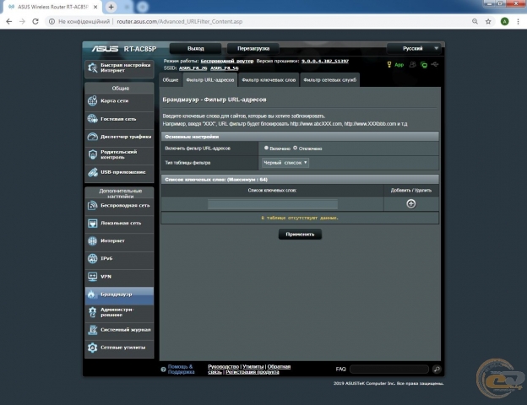Click the plus icon to add keyword
The height and width of the screenshot is (405, 527).
[410, 203]
